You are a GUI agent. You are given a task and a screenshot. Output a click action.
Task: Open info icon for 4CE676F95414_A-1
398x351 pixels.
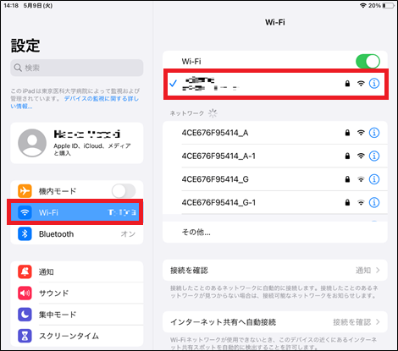point(374,156)
